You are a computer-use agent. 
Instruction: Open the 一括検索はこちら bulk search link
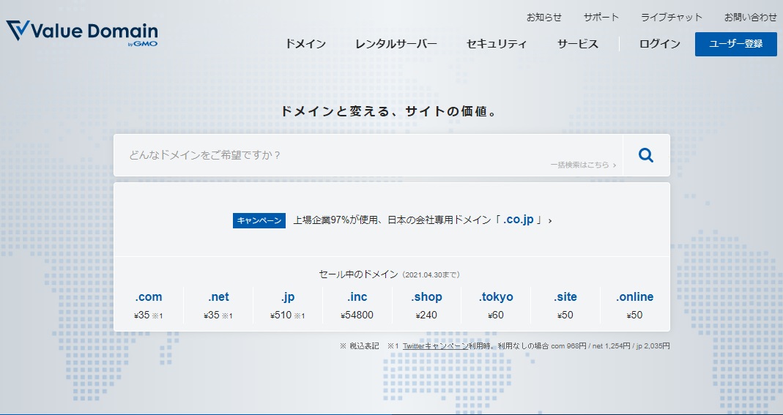[583, 165]
